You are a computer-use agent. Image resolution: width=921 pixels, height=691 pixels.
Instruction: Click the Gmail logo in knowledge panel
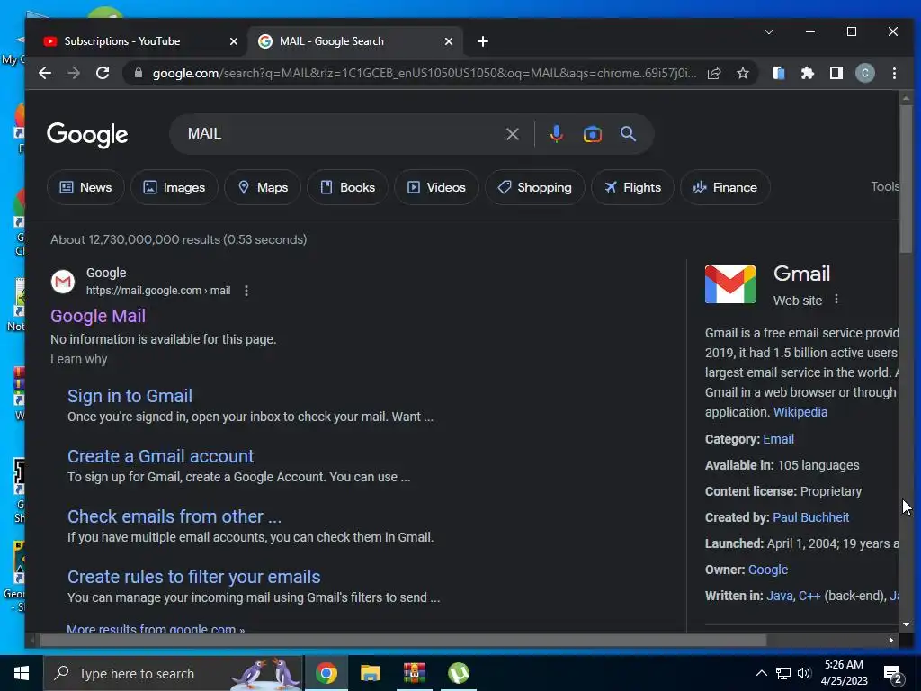pos(729,283)
